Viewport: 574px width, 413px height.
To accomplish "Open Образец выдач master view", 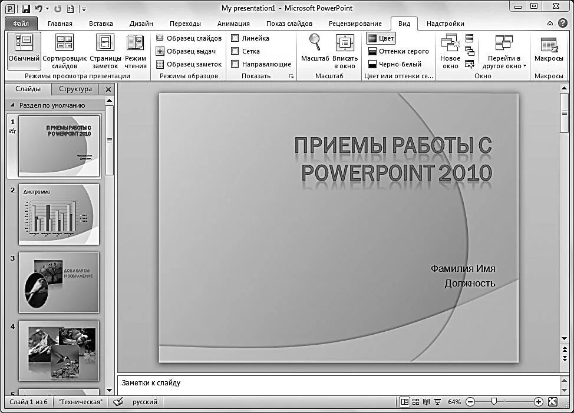I will 186,51.
